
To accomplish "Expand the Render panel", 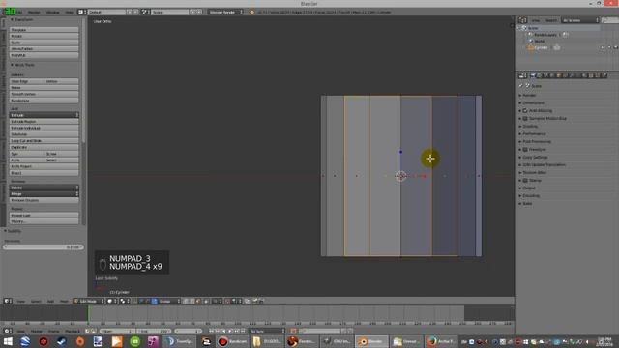I will (x=529, y=95).
